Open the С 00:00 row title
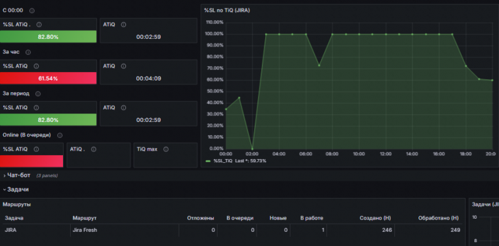This screenshot has height=246, width=499. [x=13, y=10]
